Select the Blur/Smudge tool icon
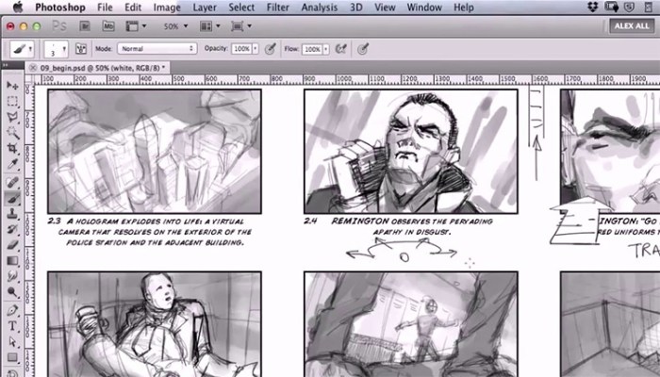660x377 pixels. (12, 276)
